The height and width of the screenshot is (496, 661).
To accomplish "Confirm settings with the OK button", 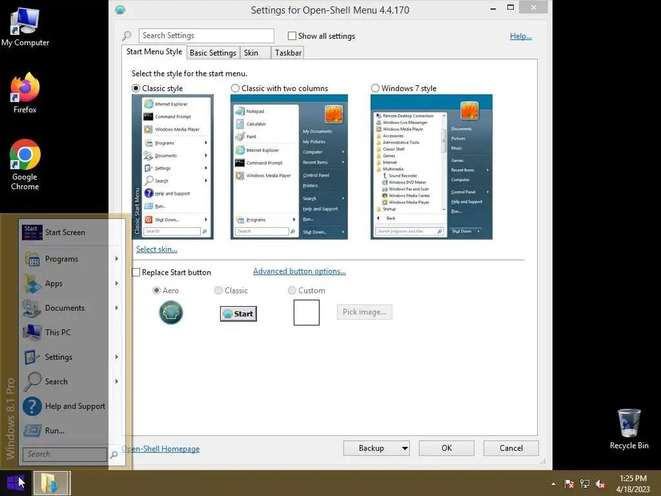I will (447, 448).
